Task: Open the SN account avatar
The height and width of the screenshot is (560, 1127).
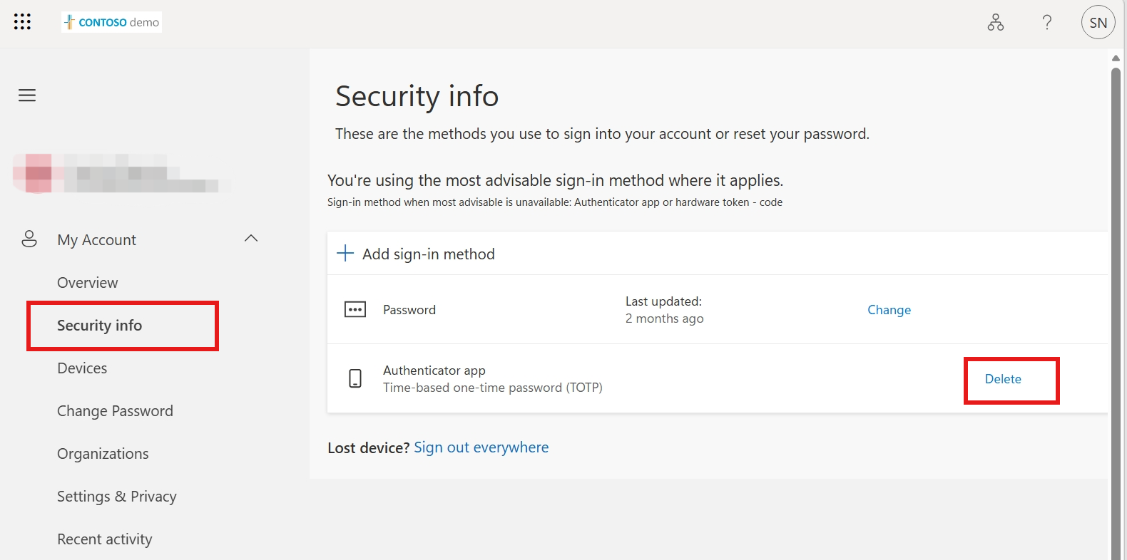Action: [1098, 23]
